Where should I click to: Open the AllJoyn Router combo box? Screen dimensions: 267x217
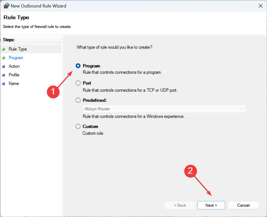coord(162,109)
